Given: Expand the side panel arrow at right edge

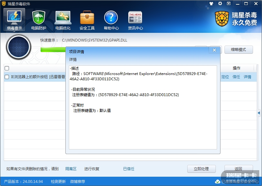Looking at the screenshot, I should (259, 113).
